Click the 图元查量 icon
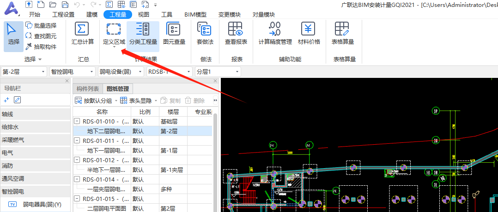Image resolution: width=498 pixels, height=212 pixels. tap(173, 29)
